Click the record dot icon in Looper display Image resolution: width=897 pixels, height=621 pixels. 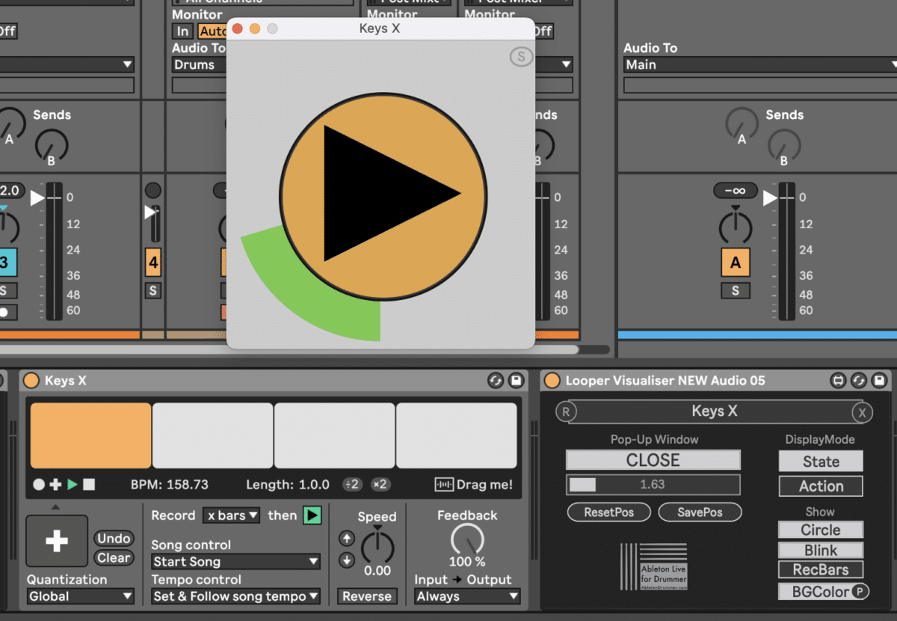coord(39,485)
